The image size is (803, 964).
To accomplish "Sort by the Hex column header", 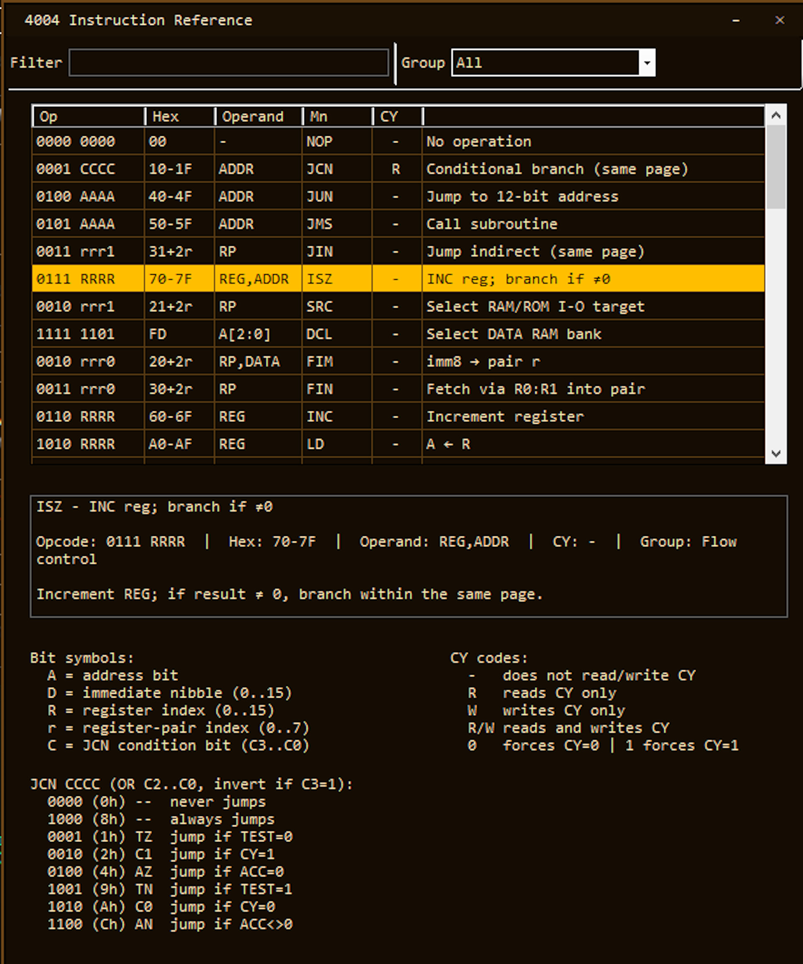I will pos(179,117).
